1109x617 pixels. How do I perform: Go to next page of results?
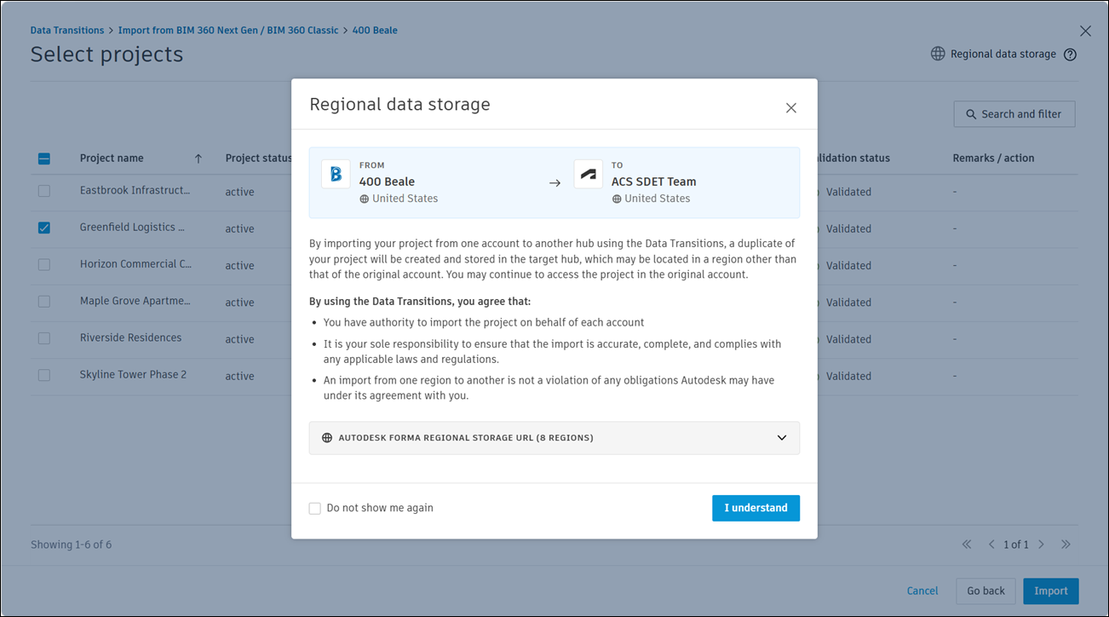click(x=1041, y=545)
